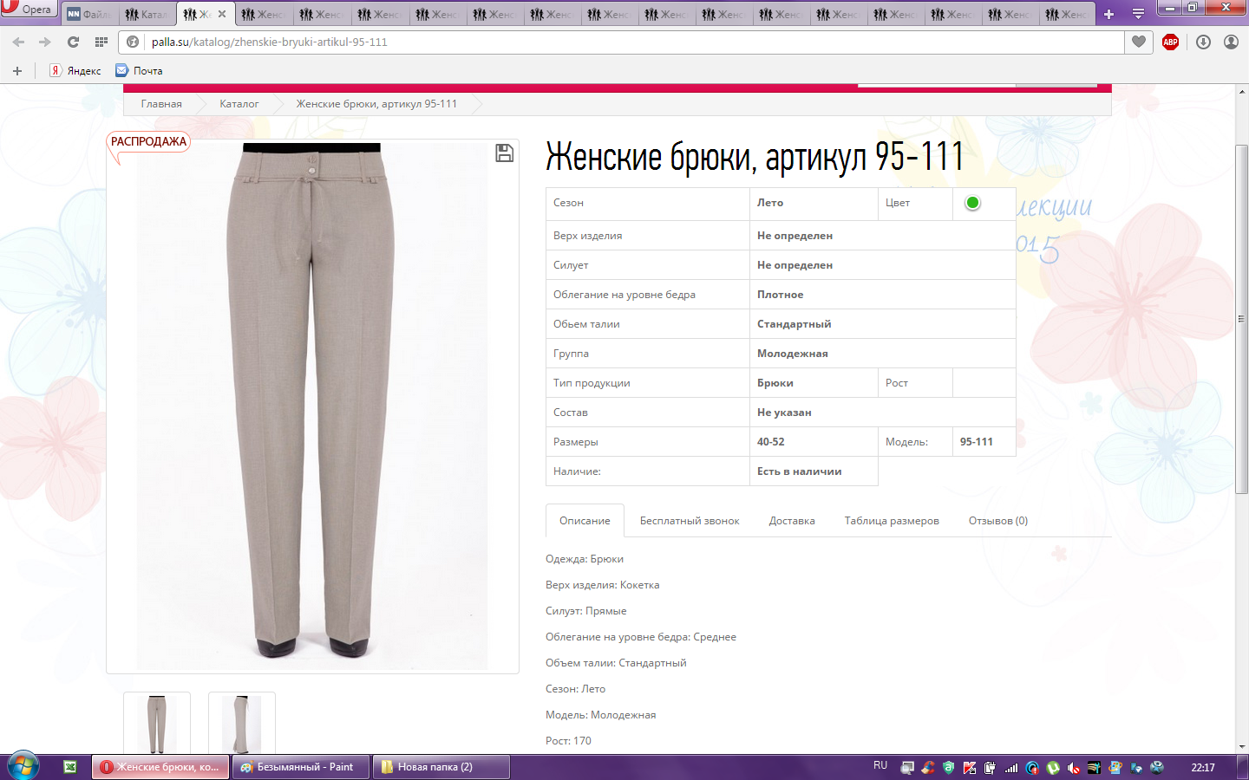Open the Adblock Plus extension icon
This screenshot has height=780, width=1249.
(1170, 42)
